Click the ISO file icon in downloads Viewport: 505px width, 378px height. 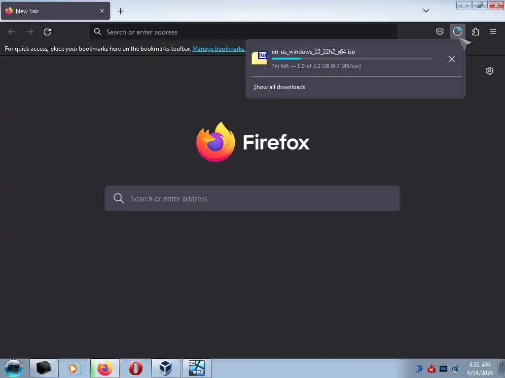coord(259,58)
